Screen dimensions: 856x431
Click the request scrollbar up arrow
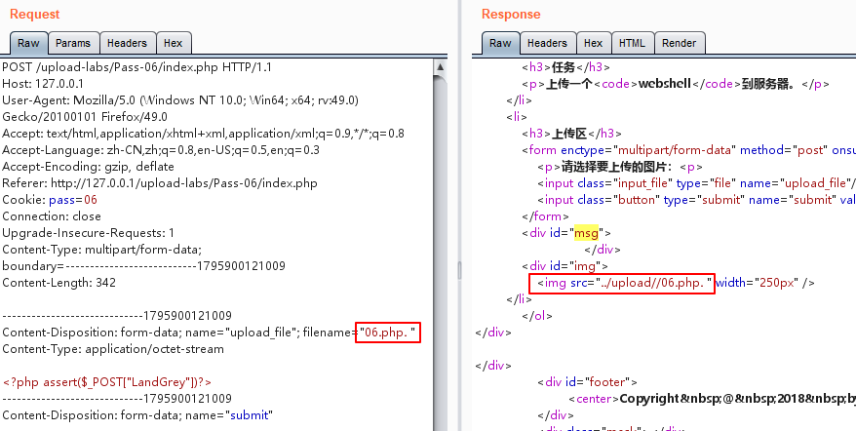click(440, 66)
